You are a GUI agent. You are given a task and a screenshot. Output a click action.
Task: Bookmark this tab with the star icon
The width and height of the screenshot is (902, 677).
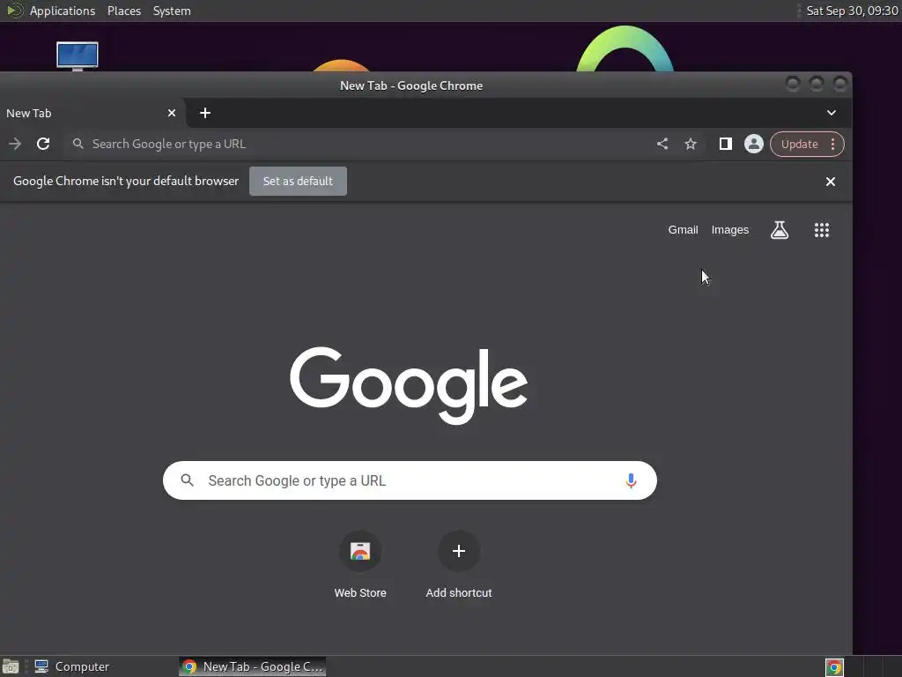click(691, 144)
